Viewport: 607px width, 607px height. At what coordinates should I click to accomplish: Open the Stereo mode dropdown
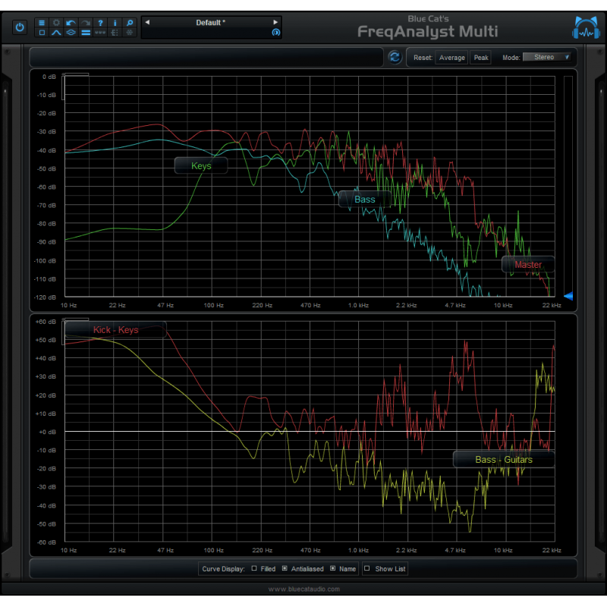[x=547, y=57]
